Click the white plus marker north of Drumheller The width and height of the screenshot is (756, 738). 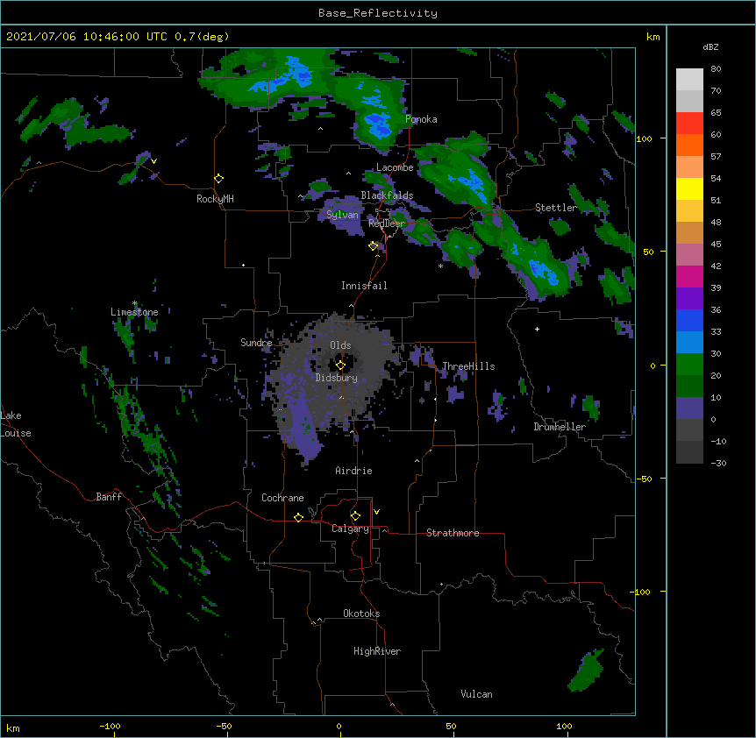click(x=537, y=329)
